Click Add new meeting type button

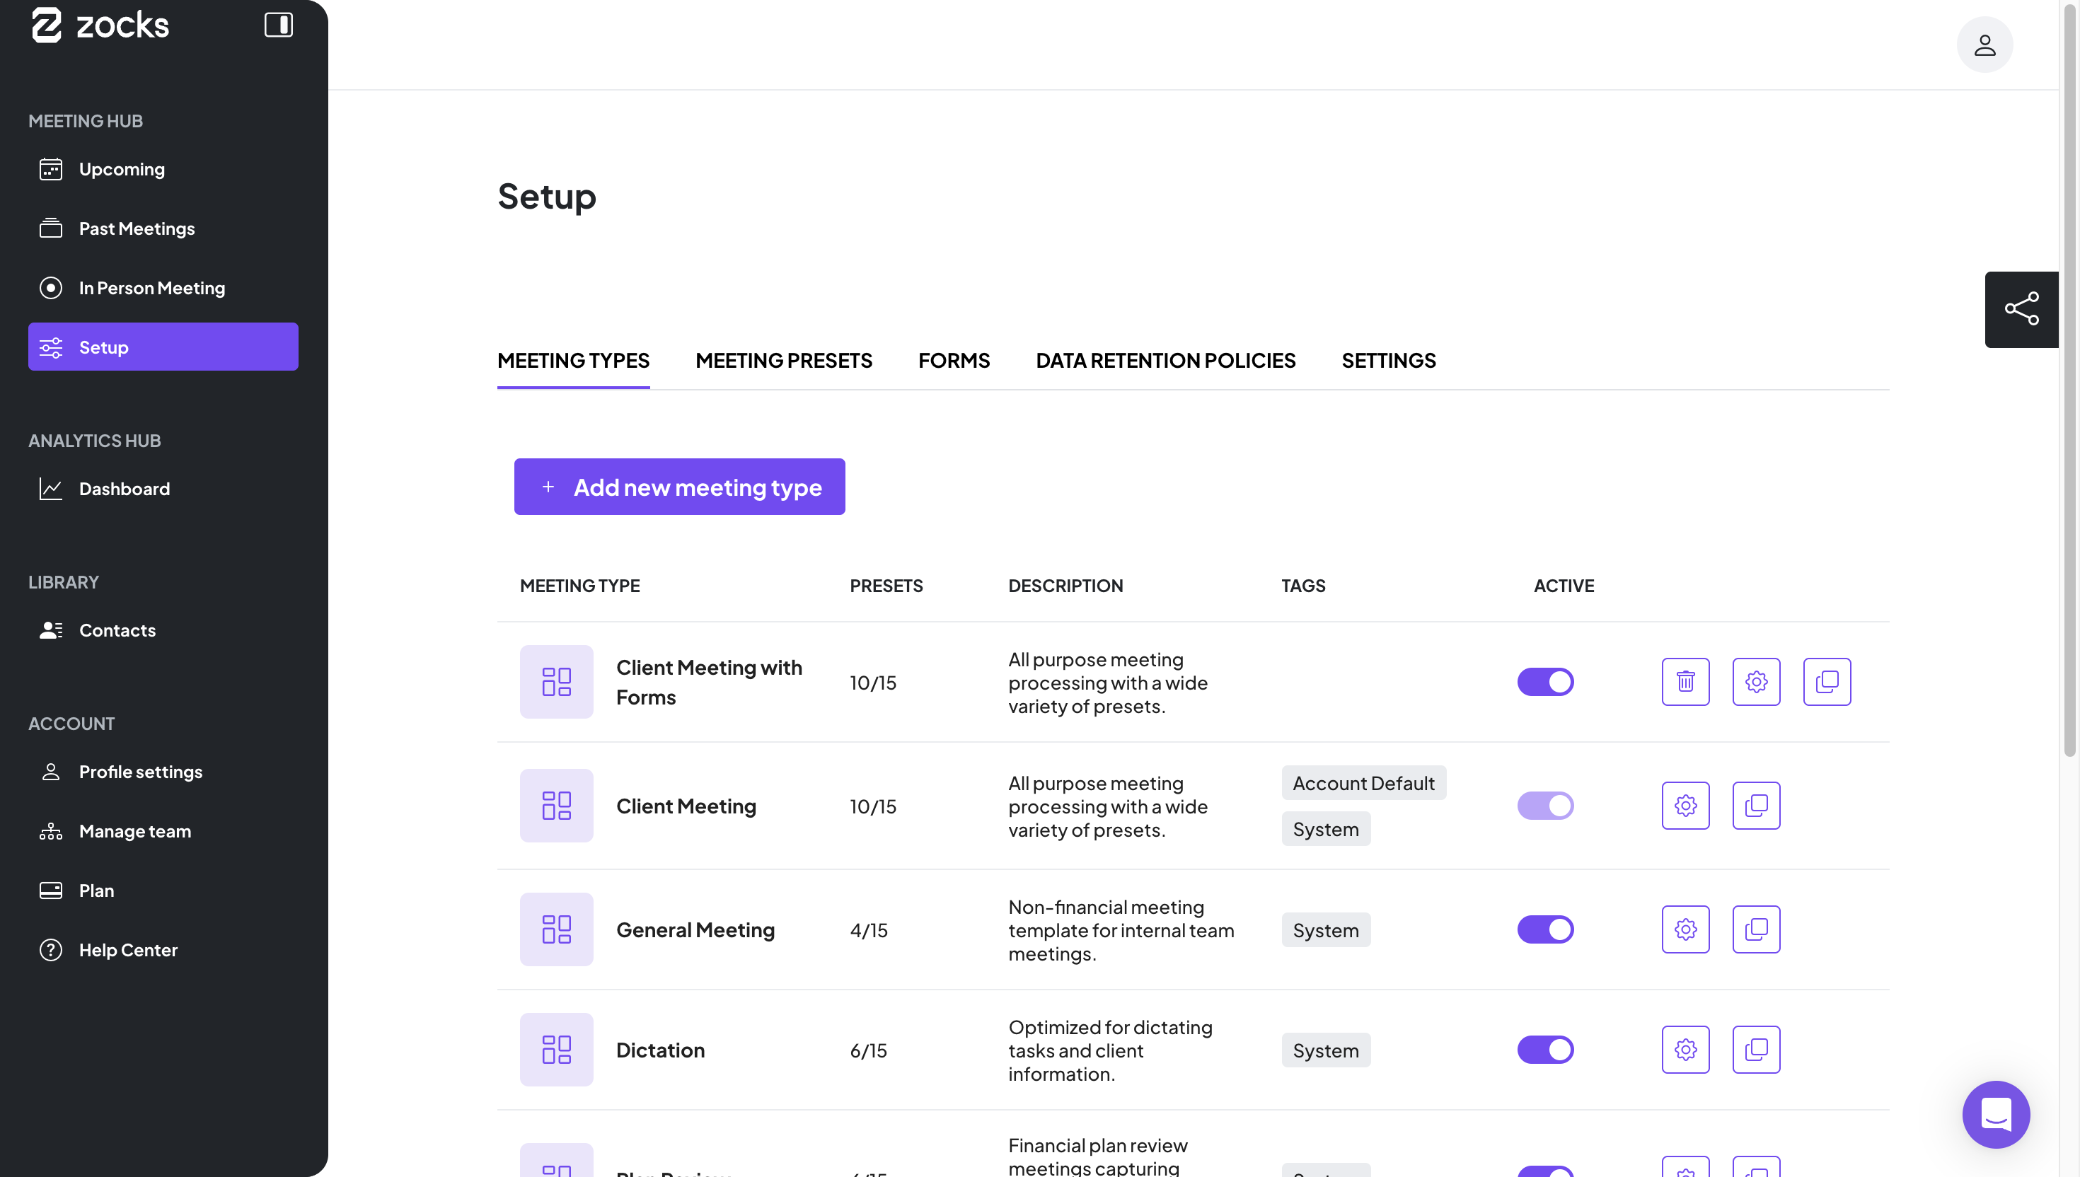pos(679,487)
